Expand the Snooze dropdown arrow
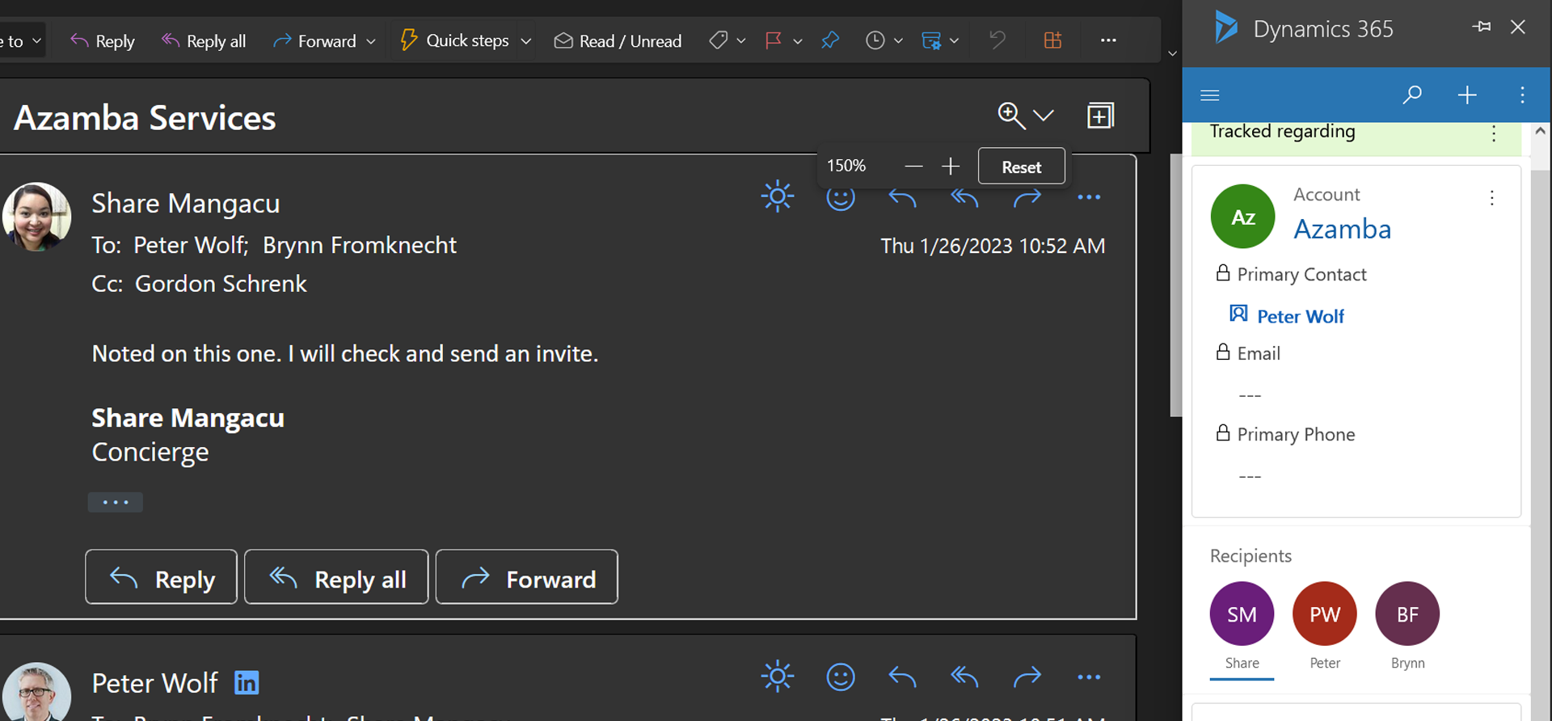The width and height of the screenshot is (1552, 721). coord(898,41)
